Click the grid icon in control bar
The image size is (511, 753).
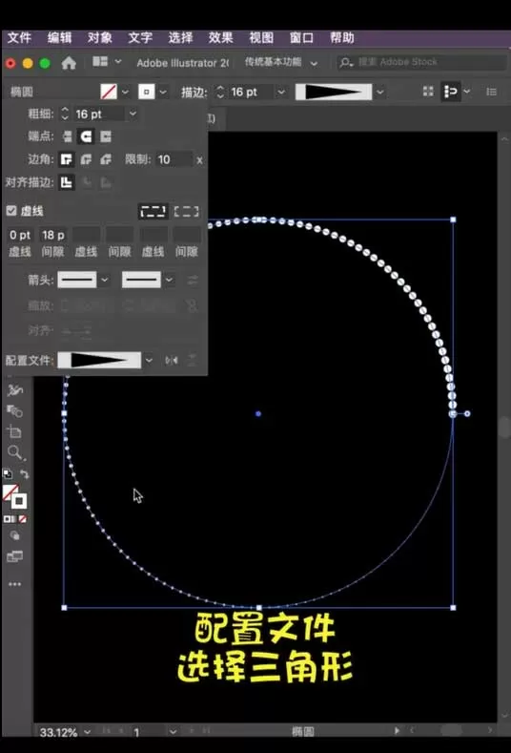[428, 92]
